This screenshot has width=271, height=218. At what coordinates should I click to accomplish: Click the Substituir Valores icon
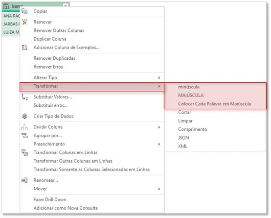click(x=24, y=97)
